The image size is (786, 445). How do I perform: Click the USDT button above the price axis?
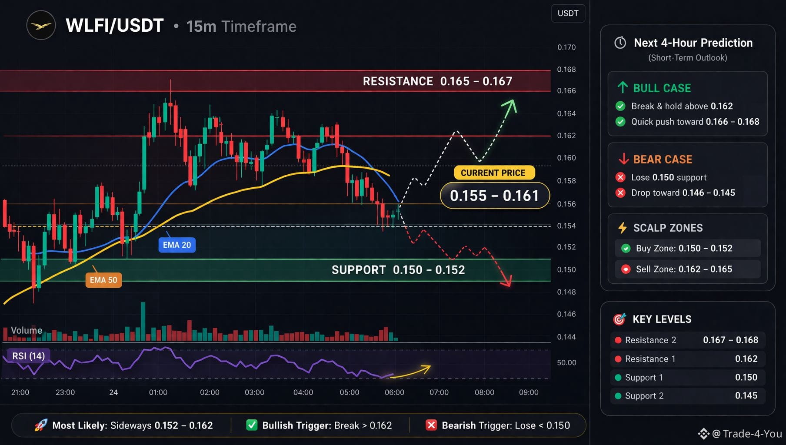(x=568, y=13)
